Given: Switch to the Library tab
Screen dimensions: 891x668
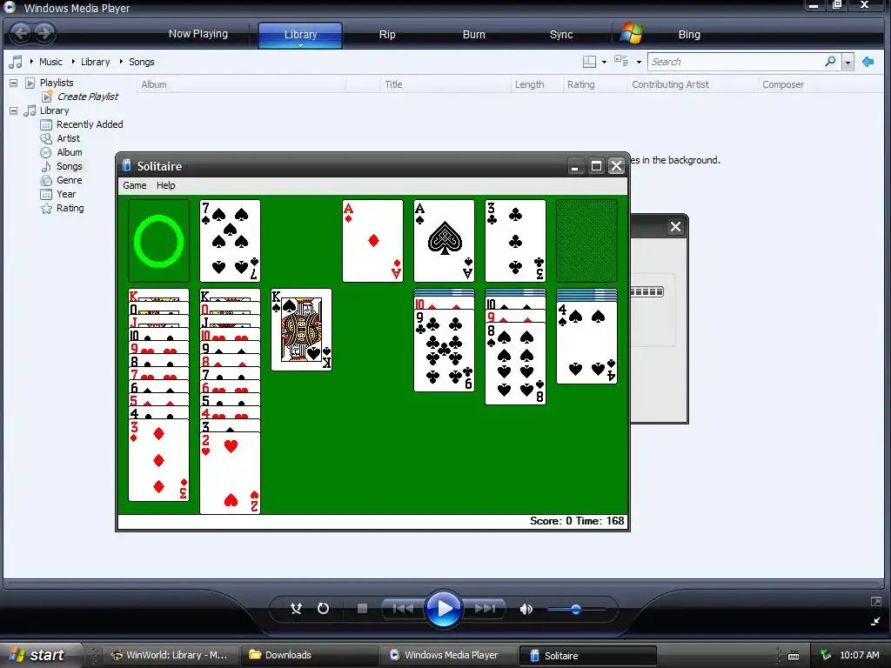Looking at the screenshot, I should pos(300,35).
